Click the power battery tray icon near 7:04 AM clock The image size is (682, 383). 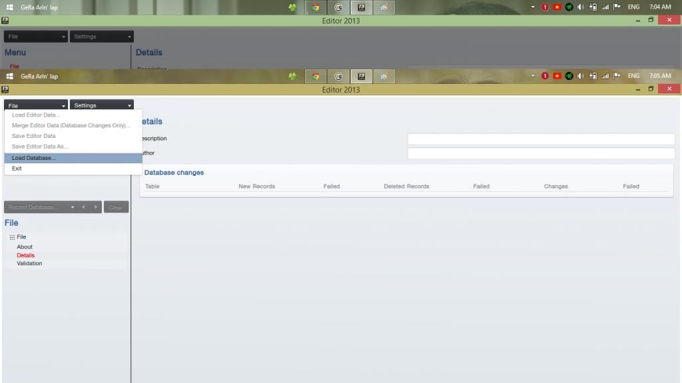[593, 7]
